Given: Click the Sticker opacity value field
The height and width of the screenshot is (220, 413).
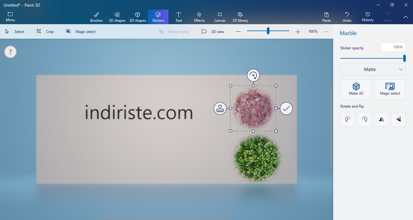Looking at the screenshot, I should (393, 47).
